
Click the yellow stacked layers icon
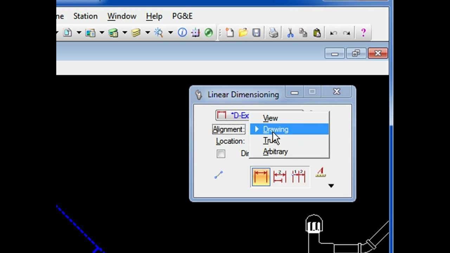(136, 33)
